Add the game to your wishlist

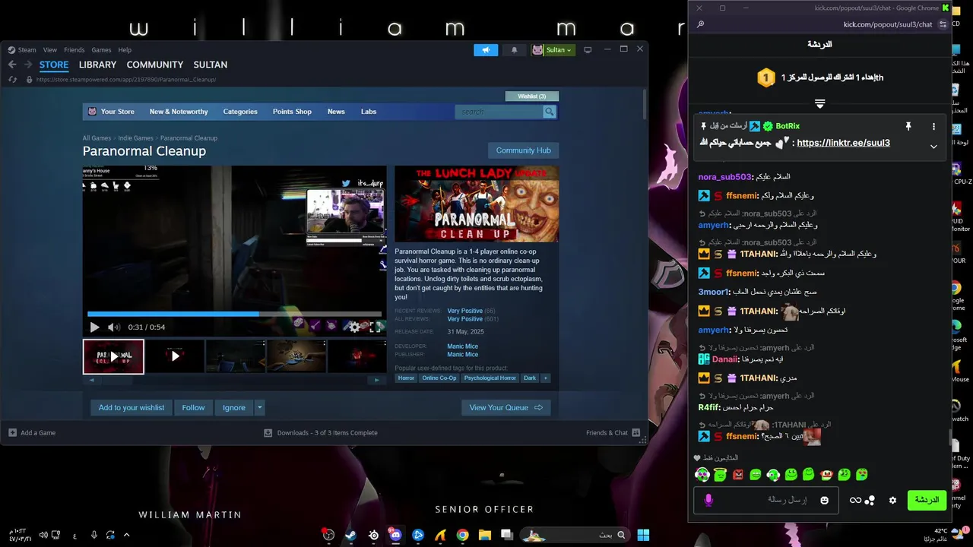(x=131, y=408)
